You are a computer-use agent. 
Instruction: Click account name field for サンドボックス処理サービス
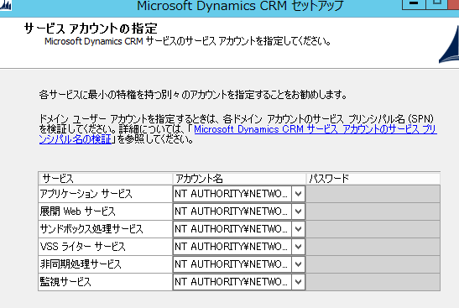click(x=232, y=229)
